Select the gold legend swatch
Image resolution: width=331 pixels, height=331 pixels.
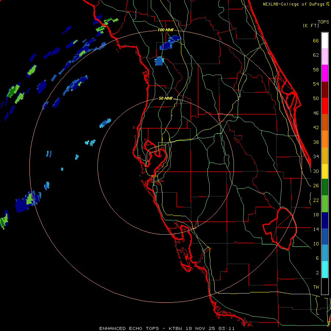coord(325,156)
